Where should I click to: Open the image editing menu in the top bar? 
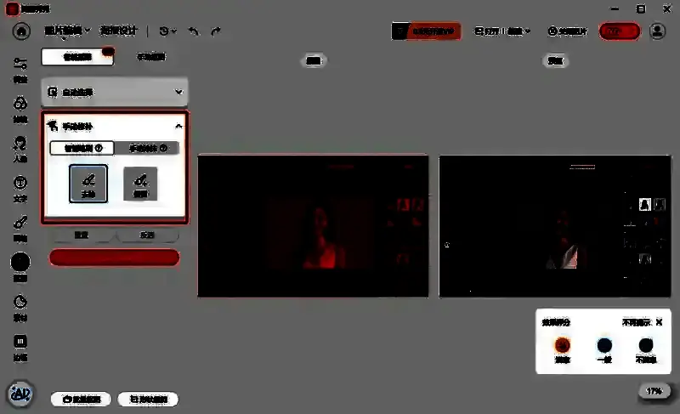pos(67,31)
